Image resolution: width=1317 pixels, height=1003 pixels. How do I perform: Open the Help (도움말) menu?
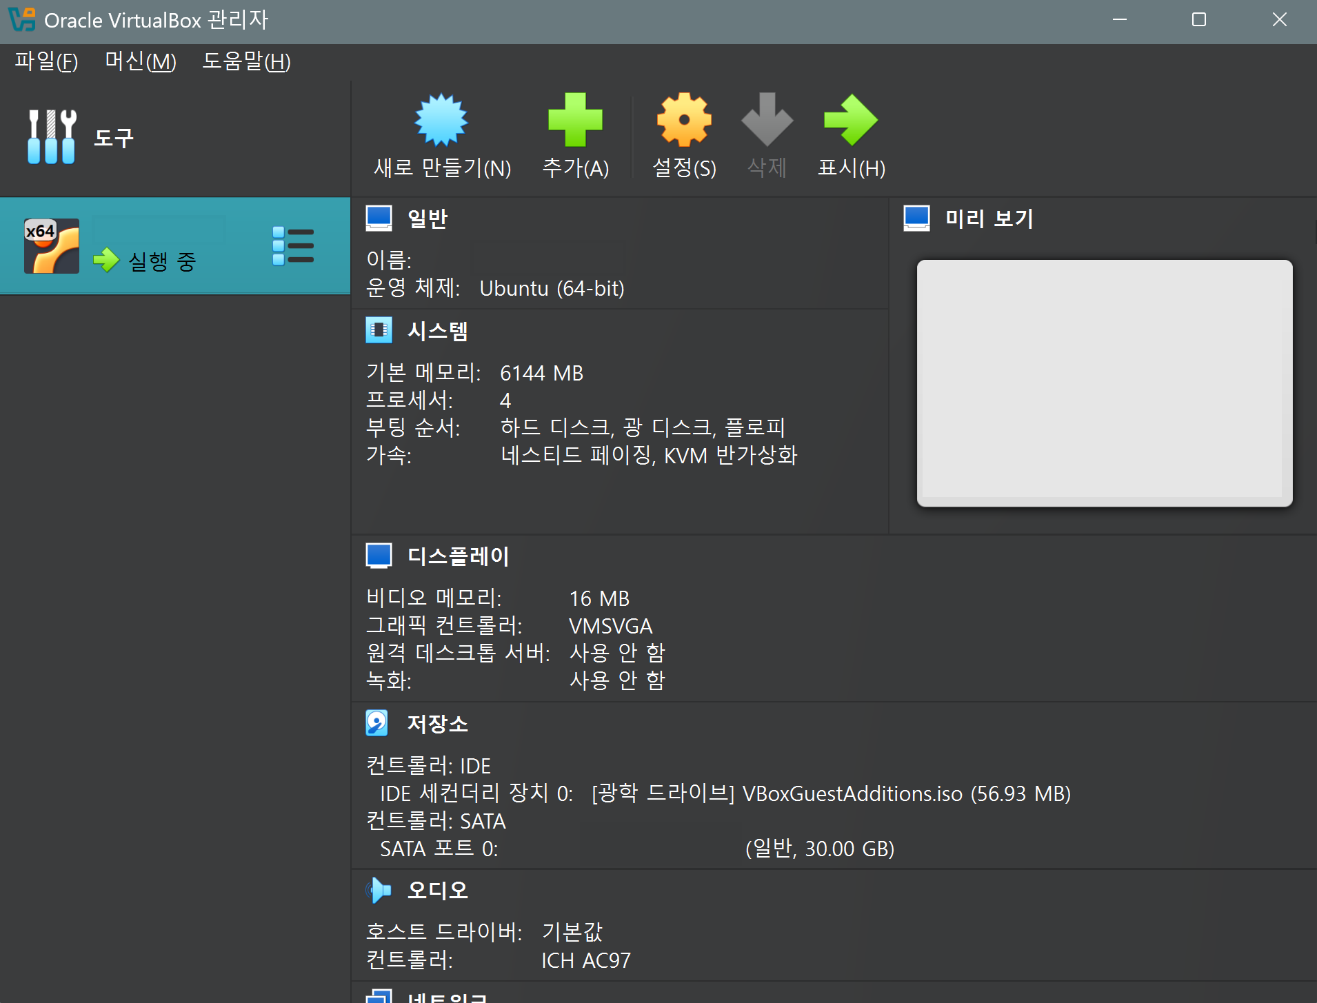tap(246, 61)
